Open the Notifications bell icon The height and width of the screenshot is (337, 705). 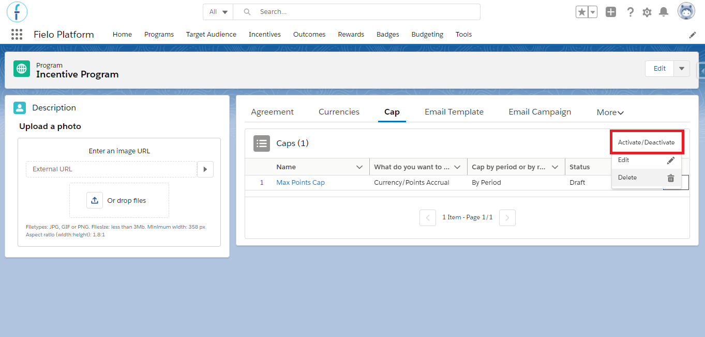pyautogui.click(x=664, y=12)
